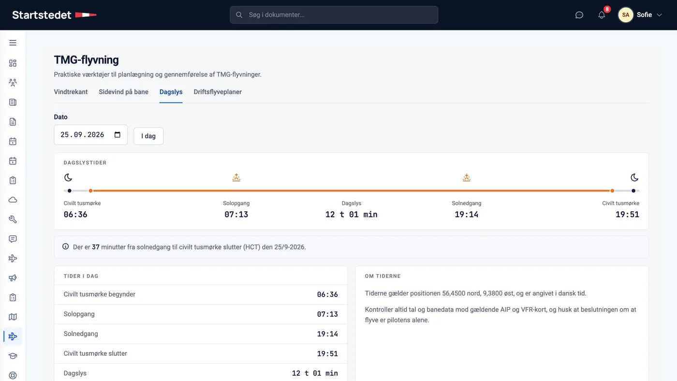Click the orange sunrise marker on the timeline
This screenshot has width=677, height=381.
point(90,190)
